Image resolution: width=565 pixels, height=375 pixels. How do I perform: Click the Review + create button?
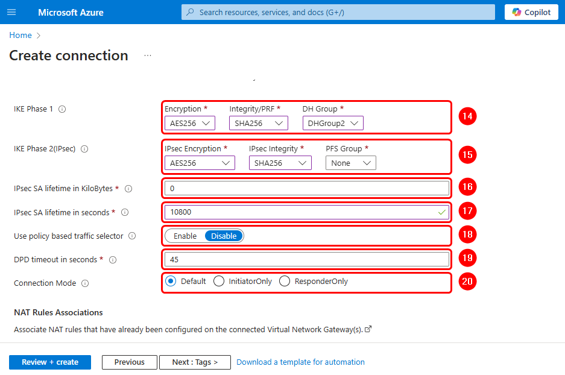(50, 362)
